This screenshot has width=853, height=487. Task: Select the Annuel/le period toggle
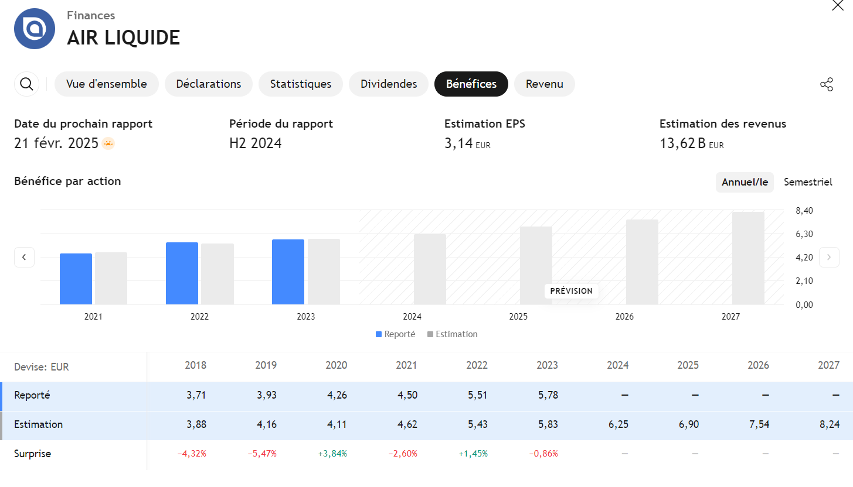(x=745, y=182)
